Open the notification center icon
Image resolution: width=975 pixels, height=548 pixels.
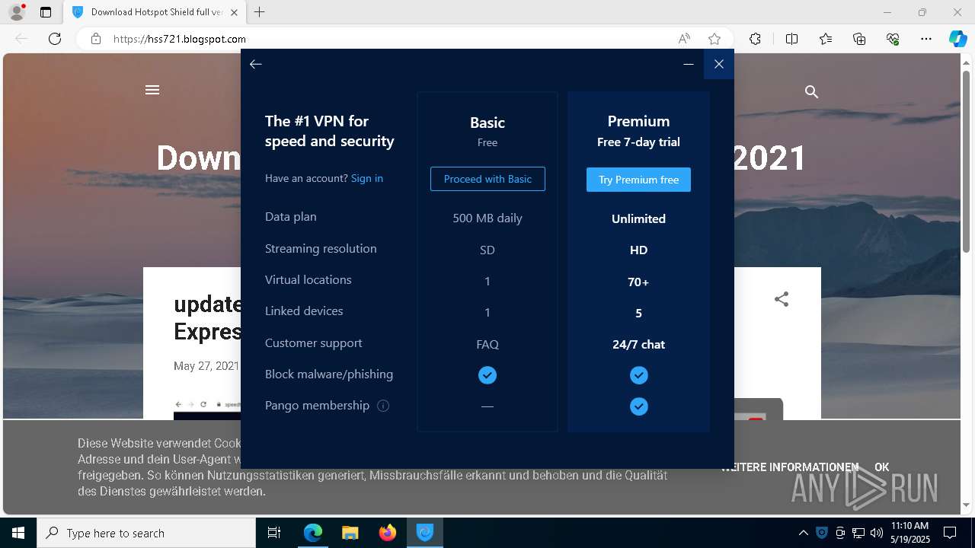coord(950,533)
